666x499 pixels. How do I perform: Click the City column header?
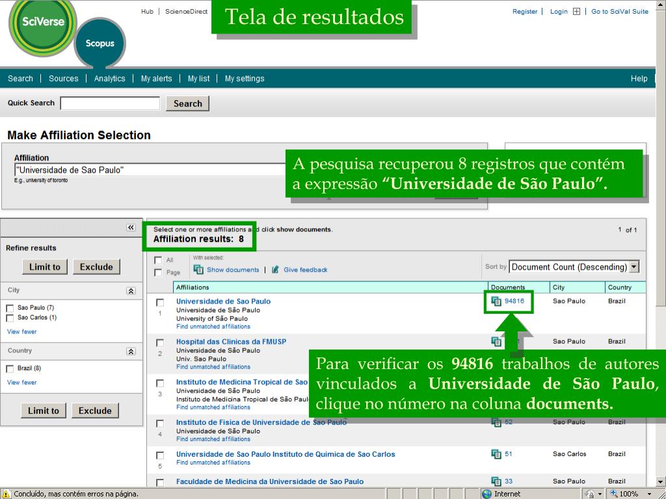click(558, 287)
